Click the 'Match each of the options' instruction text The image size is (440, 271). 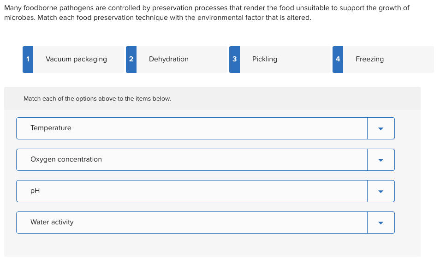point(97,99)
